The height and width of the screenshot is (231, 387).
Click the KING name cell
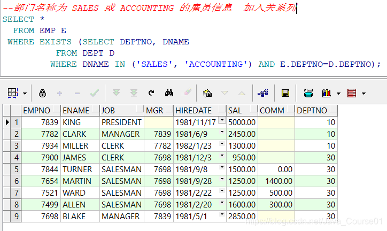coord(80,122)
